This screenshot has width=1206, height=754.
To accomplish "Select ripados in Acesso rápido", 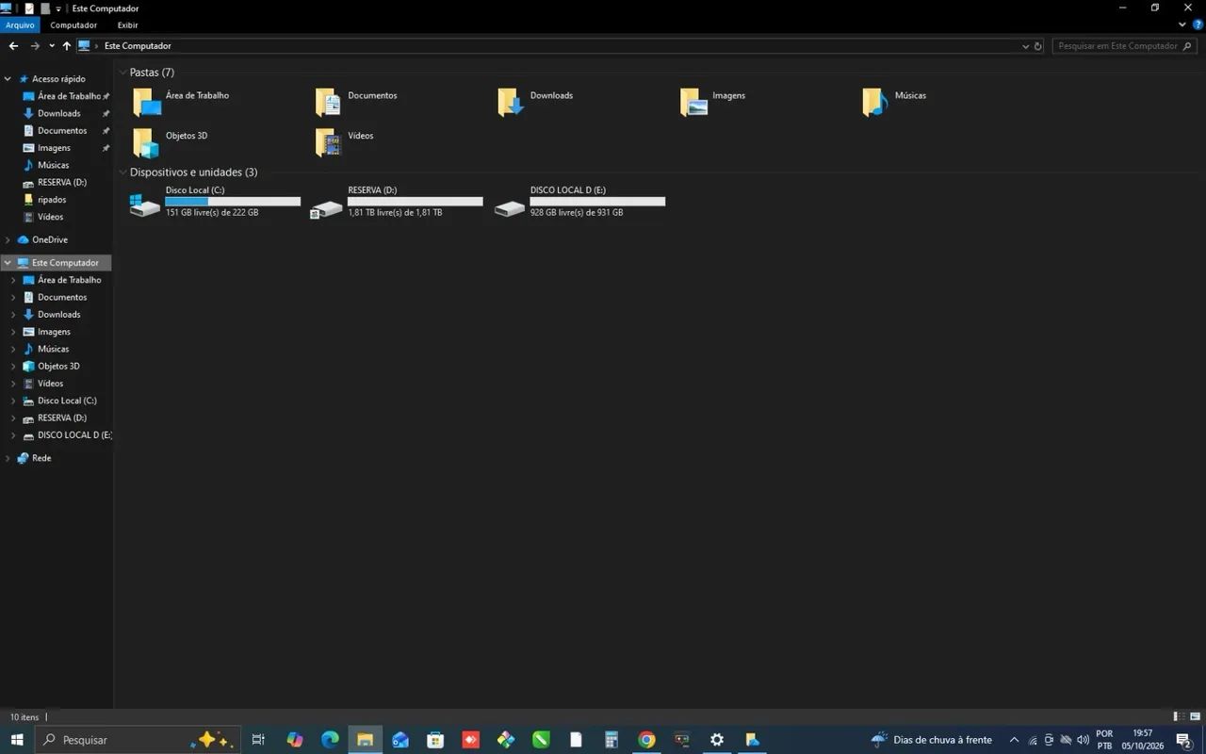I will tap(52, 200).
